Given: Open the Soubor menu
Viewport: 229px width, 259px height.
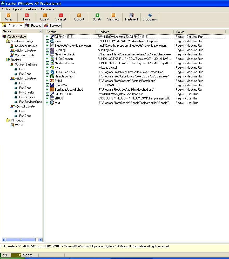Looking at the screenshot, I should (x=6, y=9).
